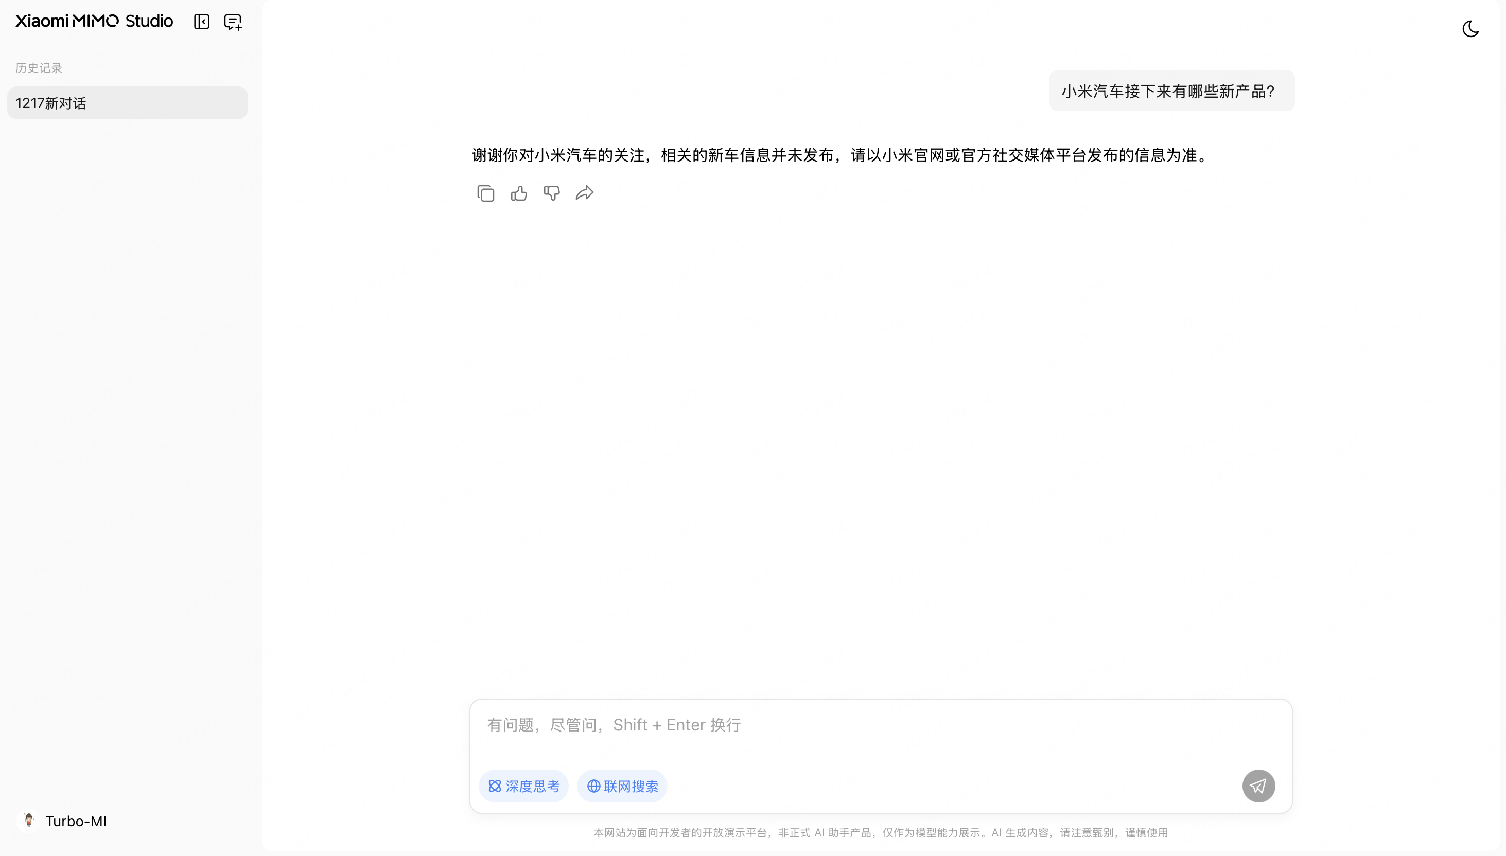Give thumbs up to the response
Image resolution: width=1506 pixels, height=856 pixels.
click(x=518, y=193)
